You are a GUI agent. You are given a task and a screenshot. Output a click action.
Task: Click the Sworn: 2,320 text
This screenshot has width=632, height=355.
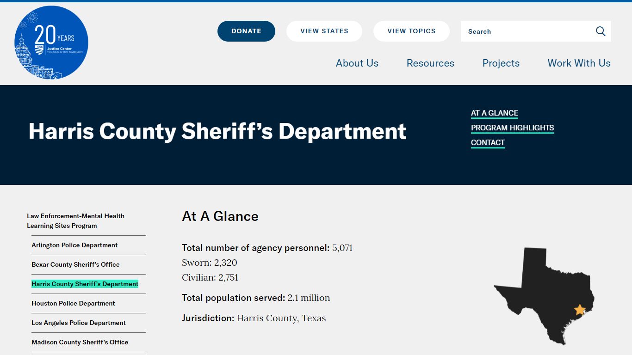tap(210, 263)
